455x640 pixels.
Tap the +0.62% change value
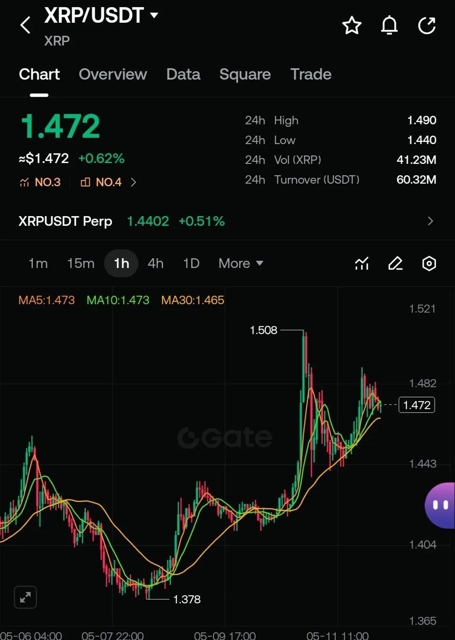click(102, 158)
